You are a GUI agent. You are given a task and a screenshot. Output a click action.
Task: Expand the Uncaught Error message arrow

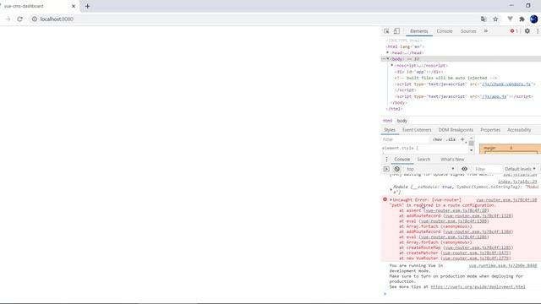point(391,199)
